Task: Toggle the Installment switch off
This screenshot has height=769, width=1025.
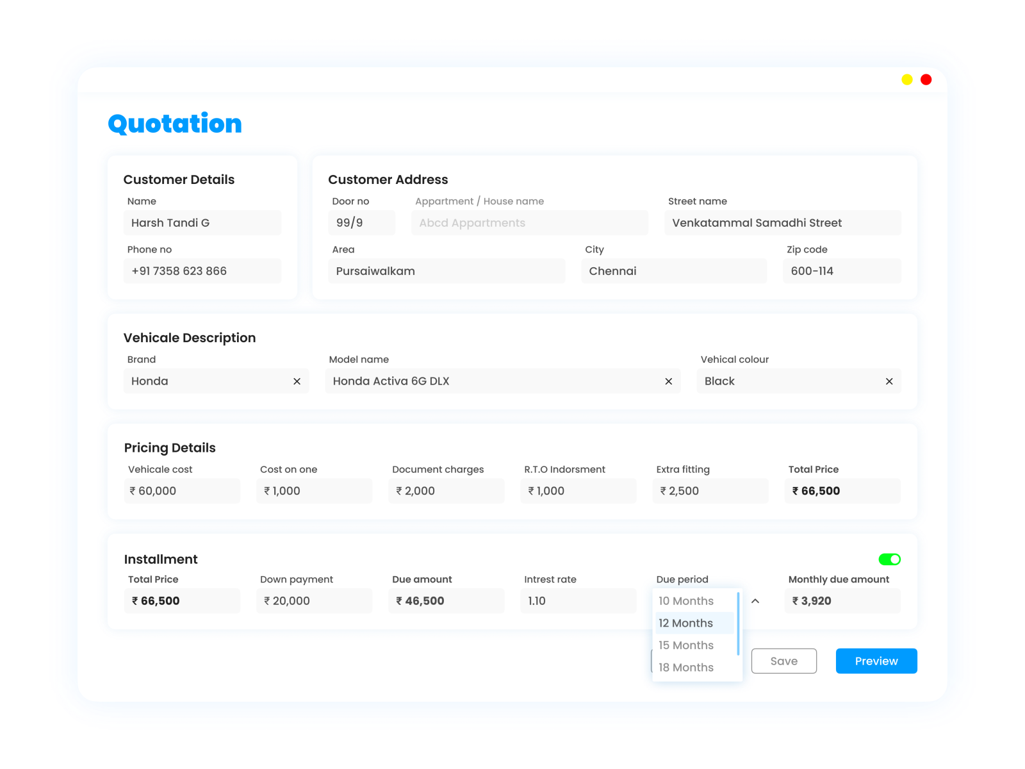Action: pos(890,559)
